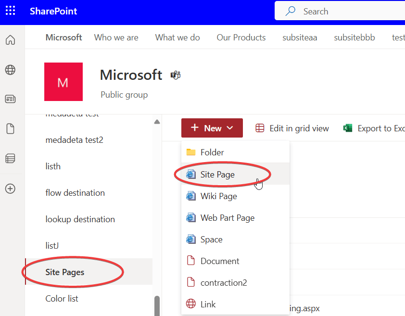Go to subsiteaa in top navigation
Screen dimensions: 405x316
[x=300, y=38]
